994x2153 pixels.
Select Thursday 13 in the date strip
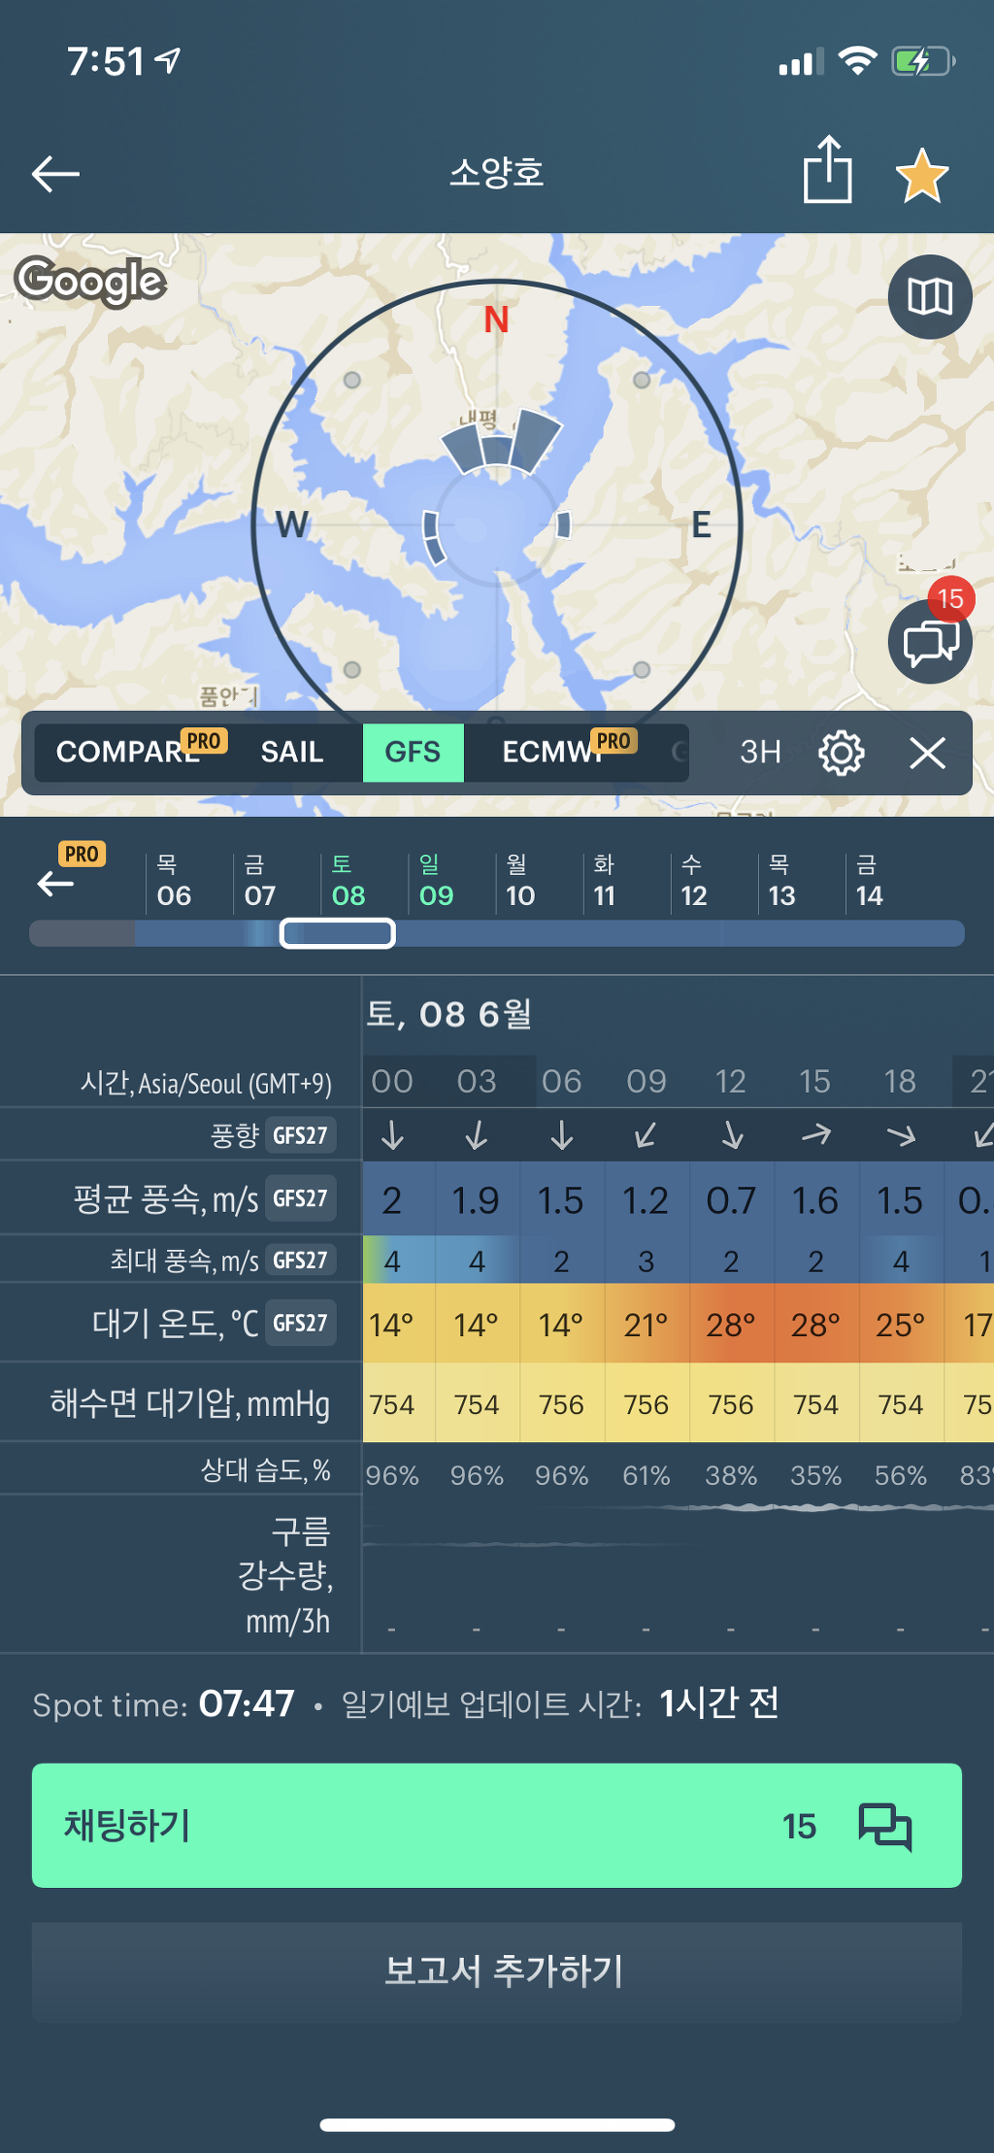[781, 882]
